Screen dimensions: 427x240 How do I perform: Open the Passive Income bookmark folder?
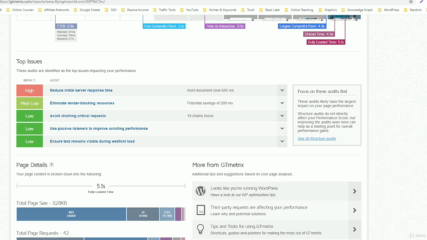click(x=135, y=10)
